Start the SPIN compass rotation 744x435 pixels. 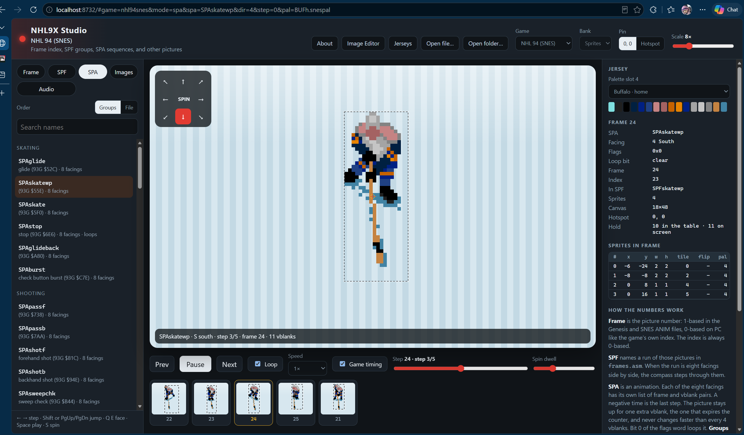(x=184, y=99)
